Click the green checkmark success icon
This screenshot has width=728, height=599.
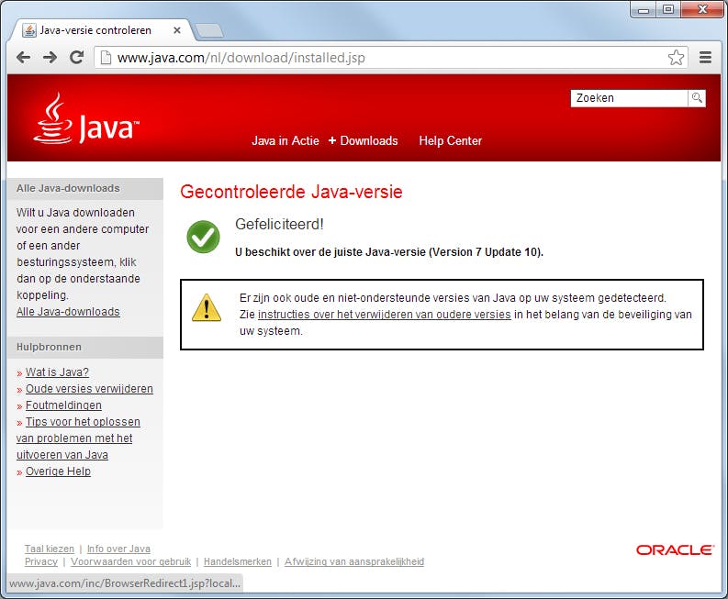click(x=204, y=237)
